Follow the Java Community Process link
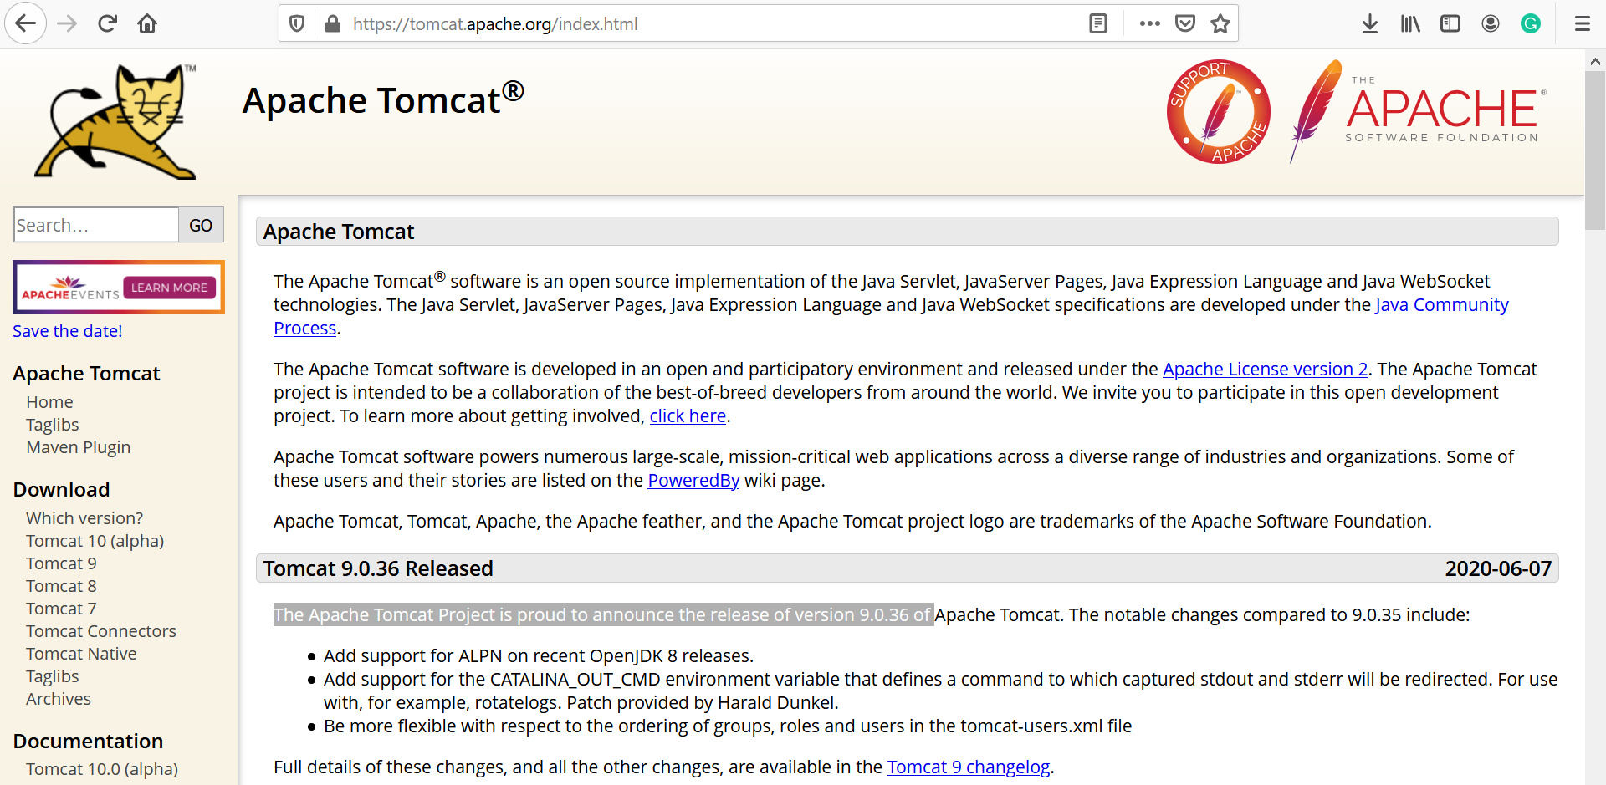1606x785 pixels. (1442, 305)
